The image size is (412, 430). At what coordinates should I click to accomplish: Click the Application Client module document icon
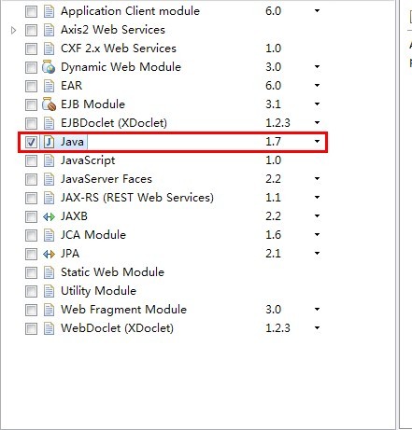pyautogui.click(x=49, y=11)
